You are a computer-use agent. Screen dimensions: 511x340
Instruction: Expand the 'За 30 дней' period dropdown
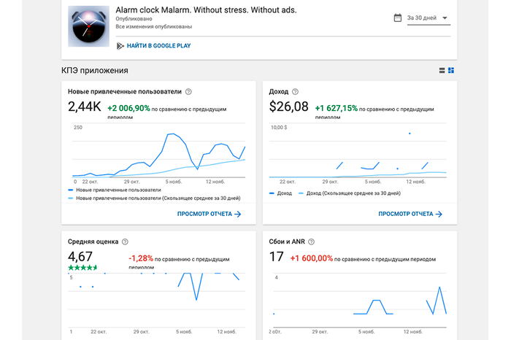[429, 18]
